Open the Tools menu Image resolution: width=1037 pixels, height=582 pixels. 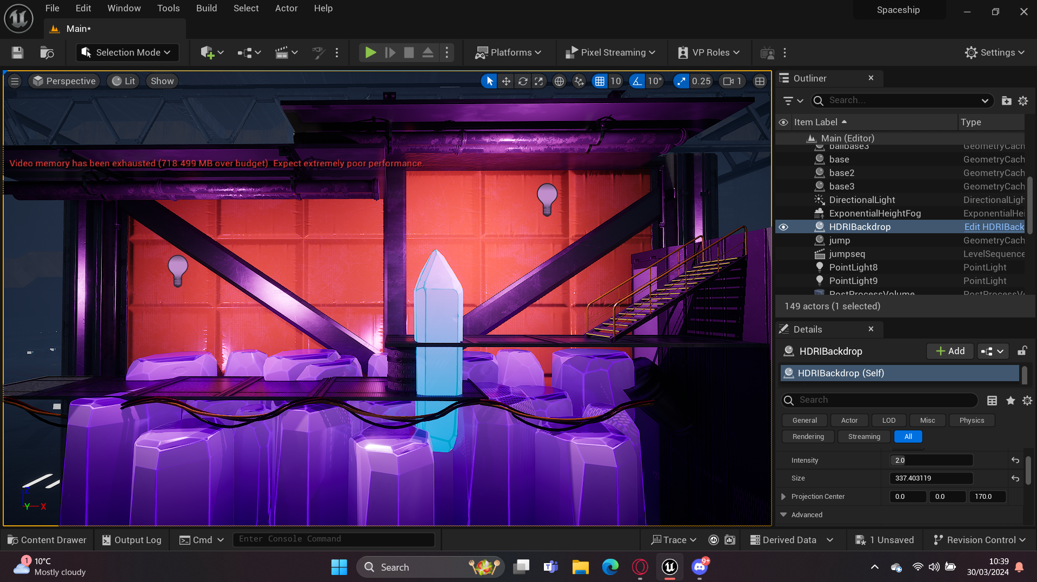[x=168, y=8]
